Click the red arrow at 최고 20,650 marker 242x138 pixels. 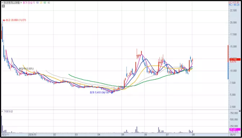[4, 20]
